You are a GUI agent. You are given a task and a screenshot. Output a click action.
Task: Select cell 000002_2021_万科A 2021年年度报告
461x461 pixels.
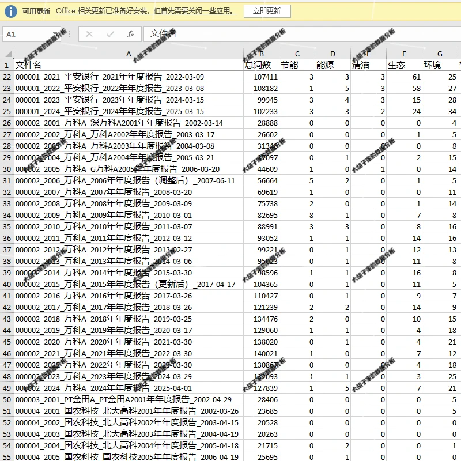click(x=129, y=353)
